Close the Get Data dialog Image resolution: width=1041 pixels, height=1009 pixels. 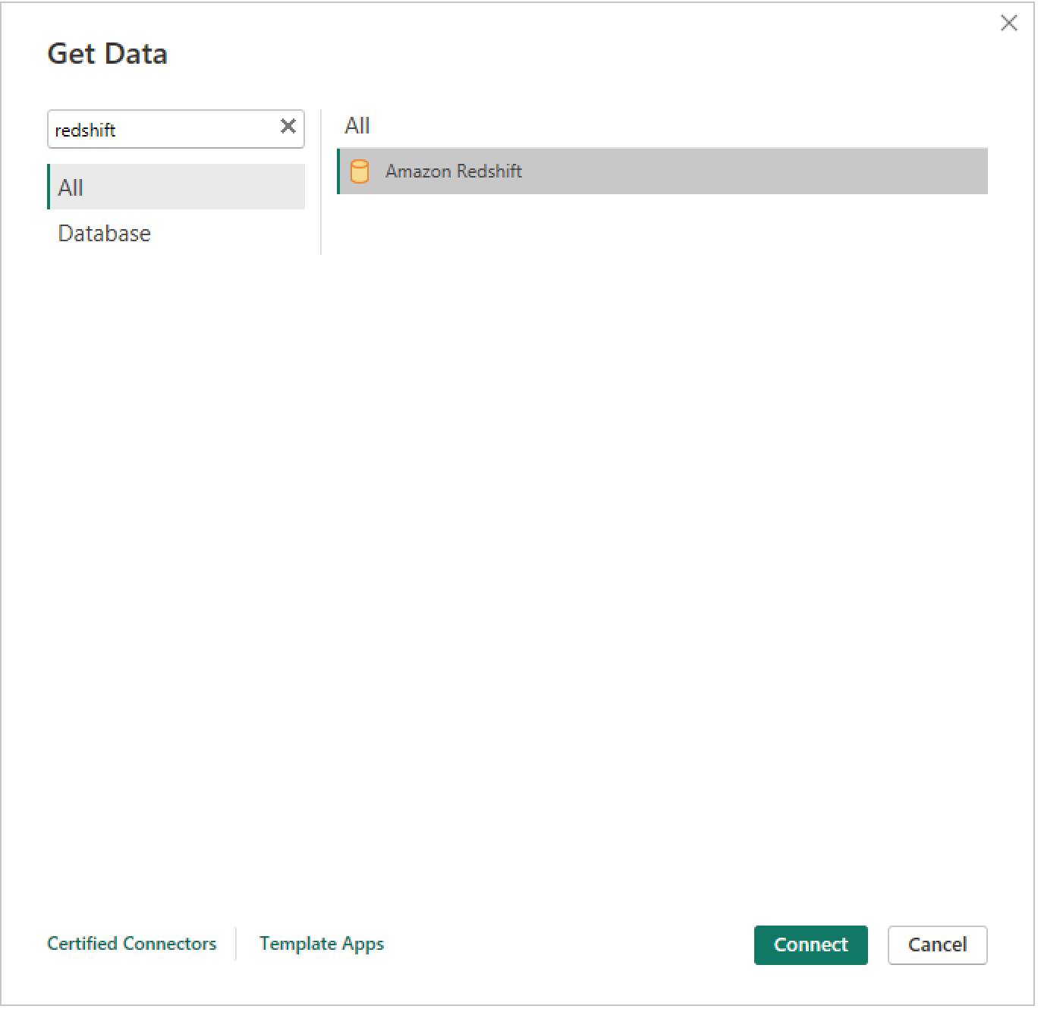point(1009,24)
